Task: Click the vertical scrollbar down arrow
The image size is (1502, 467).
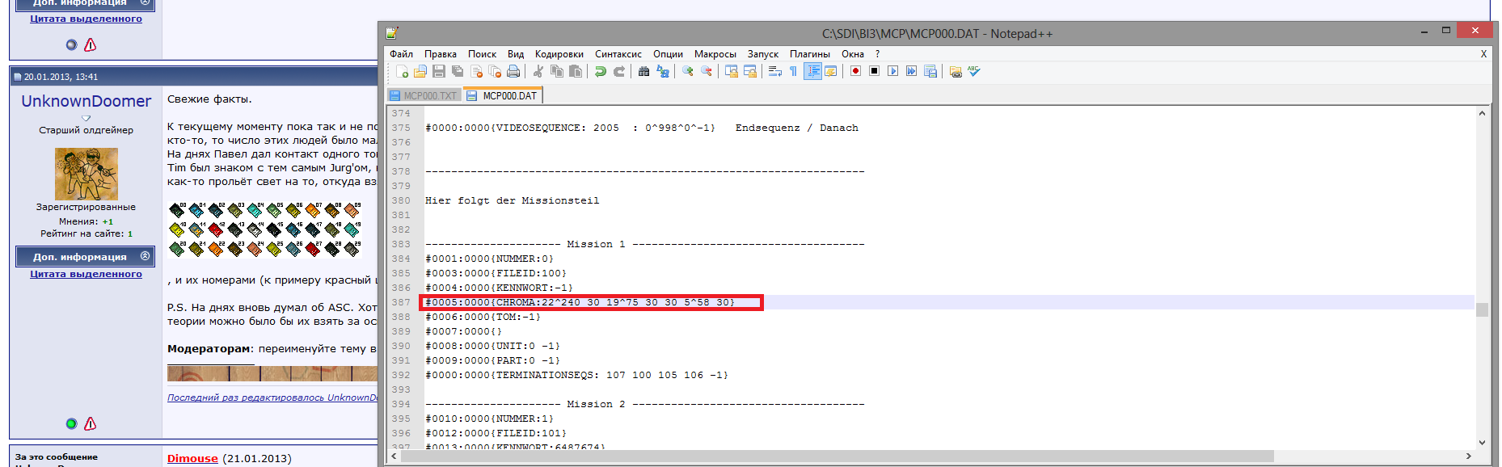Action: pyautogui.click(x=1482, y=442)
